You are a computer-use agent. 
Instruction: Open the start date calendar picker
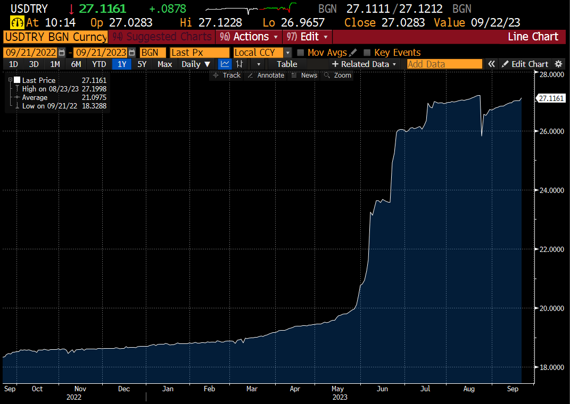pyautogui.click(x=62, y=53)
